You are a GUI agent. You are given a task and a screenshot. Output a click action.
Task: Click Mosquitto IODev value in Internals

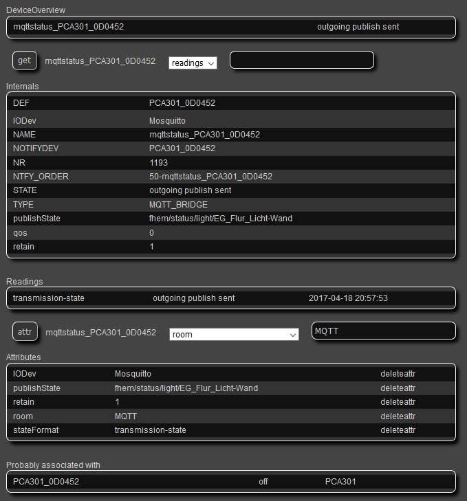(167, 121)
